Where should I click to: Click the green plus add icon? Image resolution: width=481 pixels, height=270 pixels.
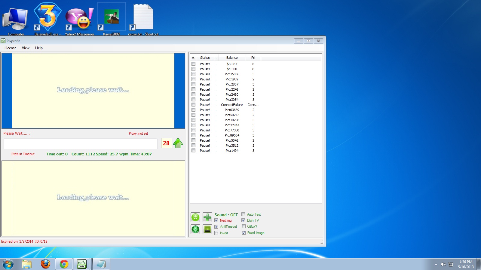(207, 217)
